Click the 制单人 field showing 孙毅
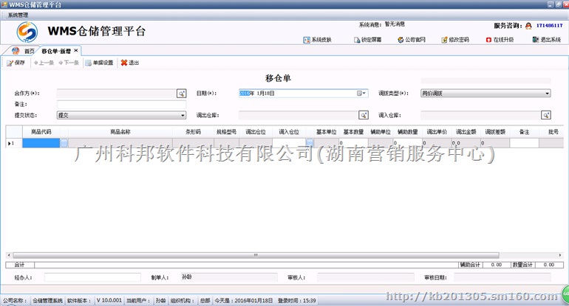 tap(229, 277)
